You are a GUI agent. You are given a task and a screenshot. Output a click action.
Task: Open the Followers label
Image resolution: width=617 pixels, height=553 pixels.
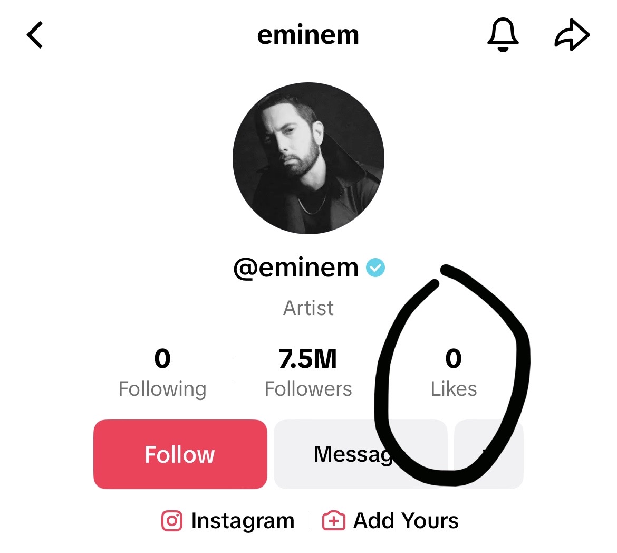coord(308,389)
